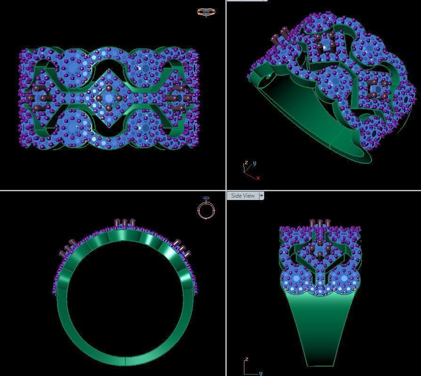Click the front-view ring orientation icon
Image resolution: width=421 pixels, height=376 pixels.
[206, 208]
